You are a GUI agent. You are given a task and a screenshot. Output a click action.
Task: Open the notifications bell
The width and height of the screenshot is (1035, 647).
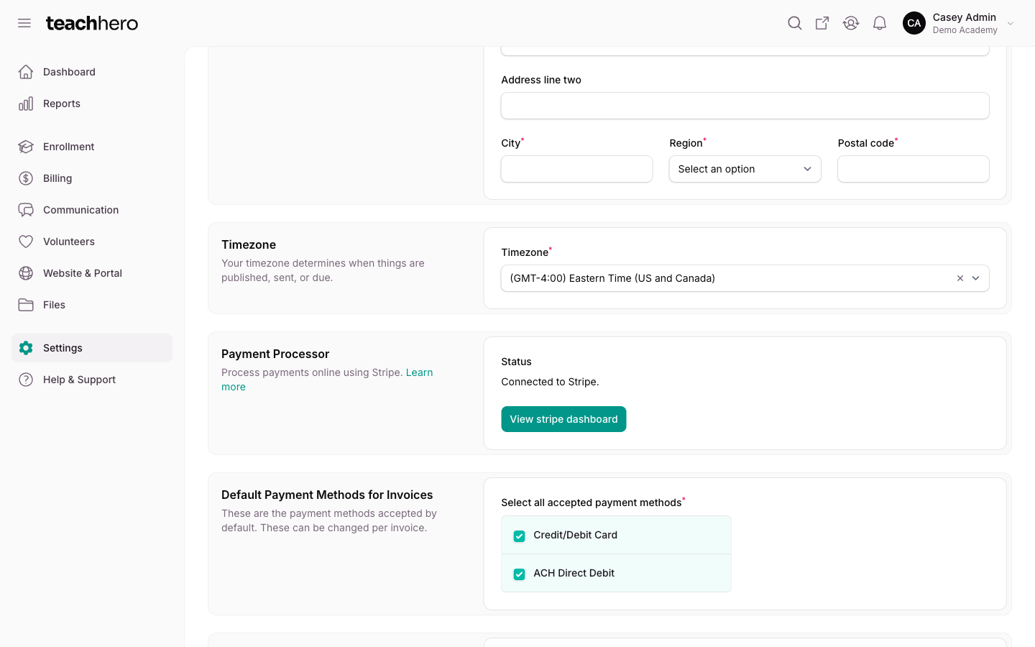coord(880,23)
